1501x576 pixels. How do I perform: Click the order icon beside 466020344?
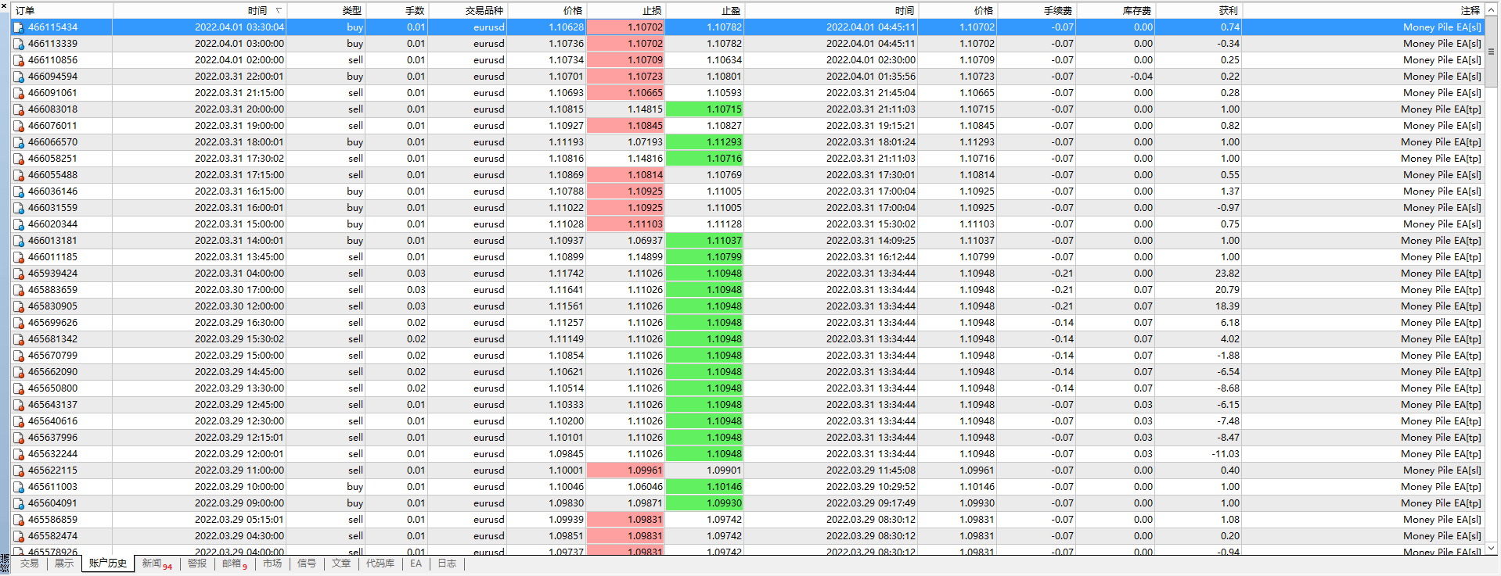(x=19, y=224)
